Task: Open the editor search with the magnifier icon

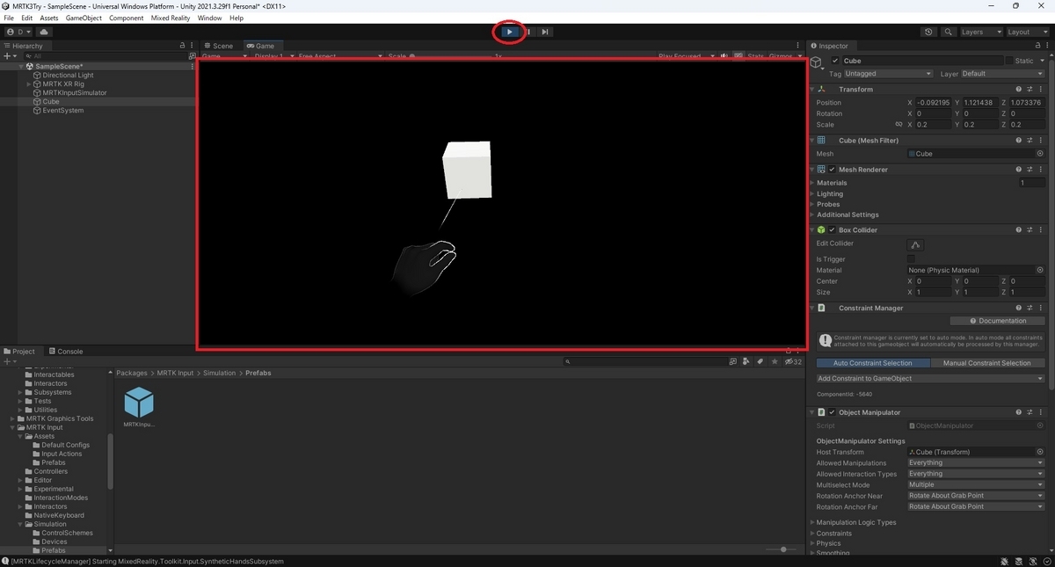Action: coord(949,32)
